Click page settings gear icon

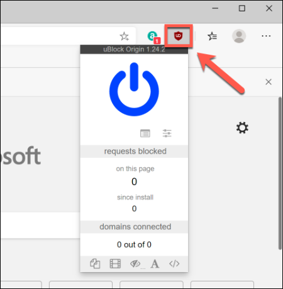pyautogui.click(x=242, y=128)
